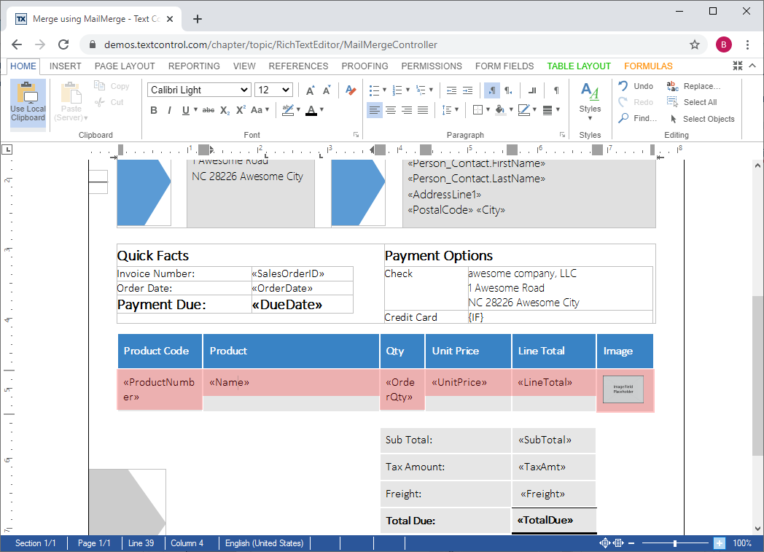The width and height of the screenshot is (764, 552).
Task: Open REFERENCES ribbon tab
Action: (298, 66)
